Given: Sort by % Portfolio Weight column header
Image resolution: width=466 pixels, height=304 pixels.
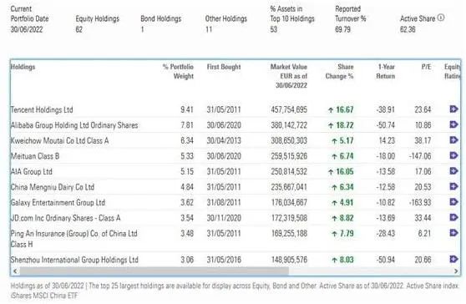Looking at the screenshot, I should (178, 71).
